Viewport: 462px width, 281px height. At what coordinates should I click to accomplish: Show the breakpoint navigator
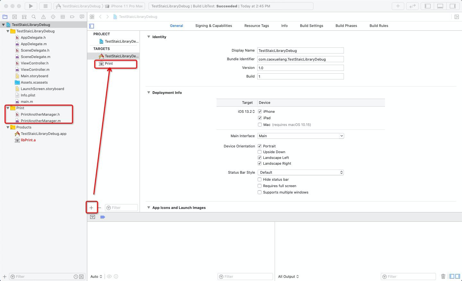pyautogui.click(x=72, y=17)
